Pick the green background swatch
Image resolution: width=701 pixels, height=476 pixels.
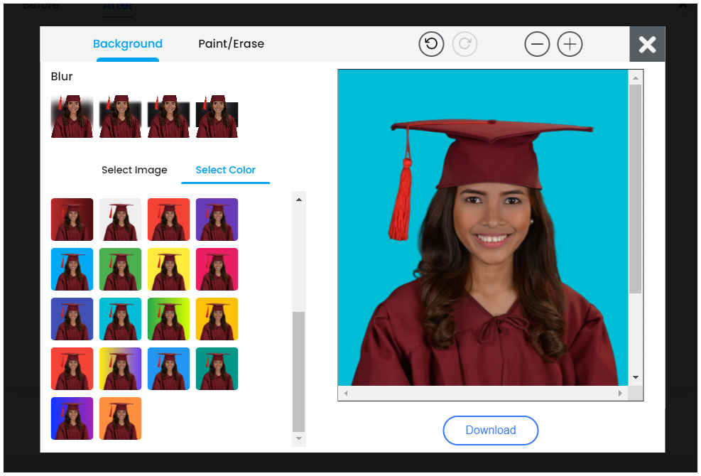120,269
